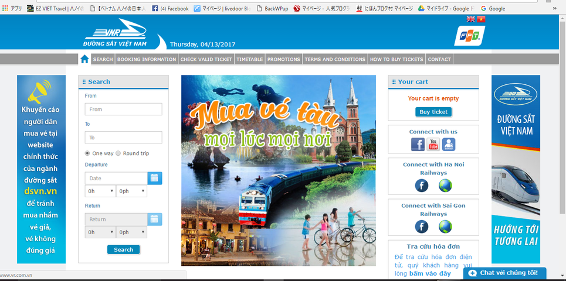Open Ha Noi Railways Facebook icon
The image size is (566, 281).
[421, 186]
